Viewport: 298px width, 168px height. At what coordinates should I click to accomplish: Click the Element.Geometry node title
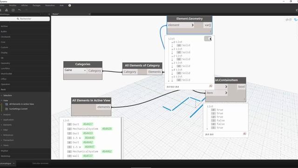coord(190,19)
